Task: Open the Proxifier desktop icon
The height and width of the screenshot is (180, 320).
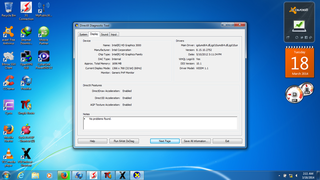Action: pyautogui.click(x=26, y=83)
